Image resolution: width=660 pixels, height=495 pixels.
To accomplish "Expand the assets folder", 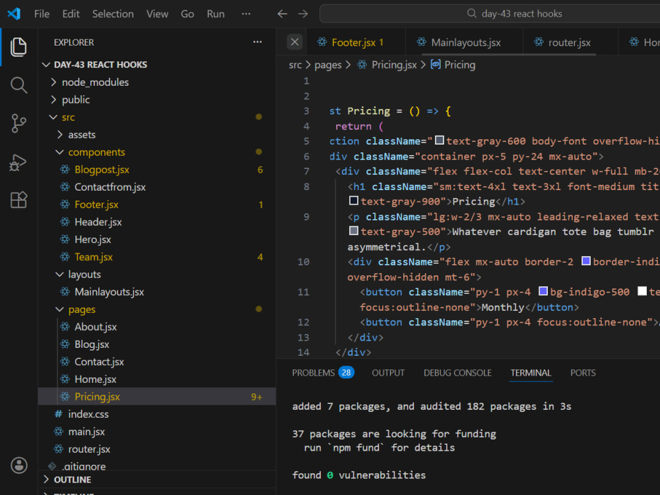I will click(x=59, y=135).
